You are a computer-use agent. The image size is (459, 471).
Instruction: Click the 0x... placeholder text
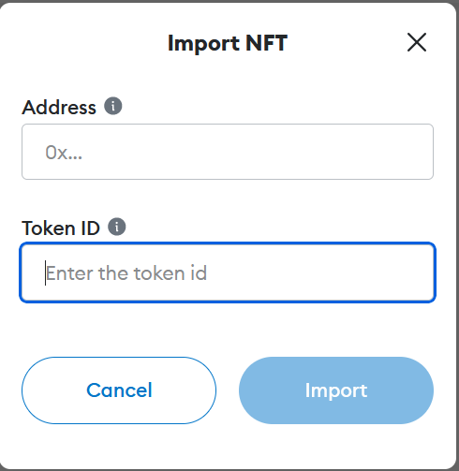(64, 153)
